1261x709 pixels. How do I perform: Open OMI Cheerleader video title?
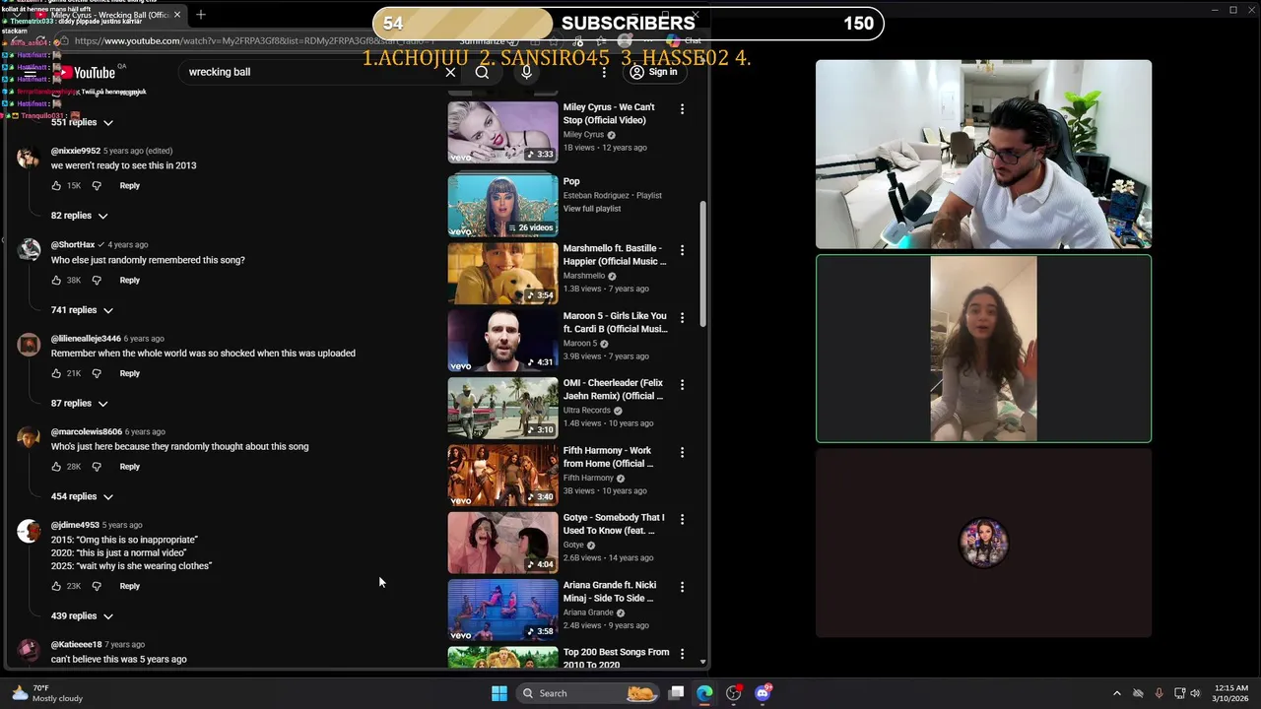613,389
